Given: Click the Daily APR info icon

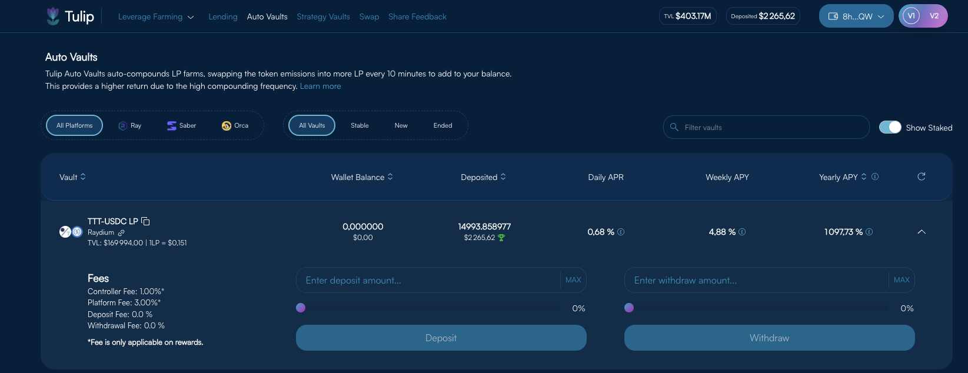Looking at the screenshot, I should [621, 232].
